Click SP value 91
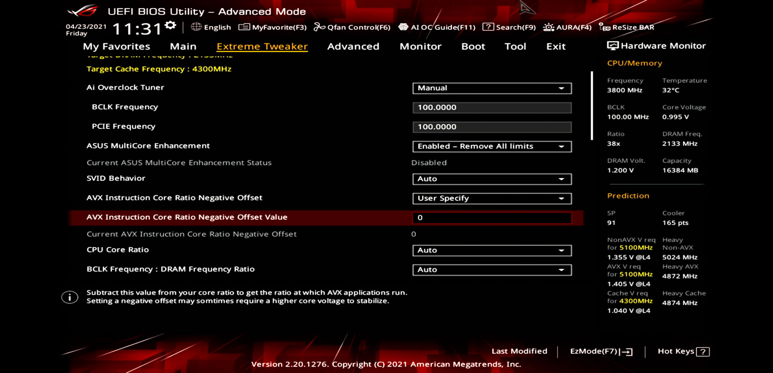The width and height of the screenshot is (773, 373). pos(611,223)
